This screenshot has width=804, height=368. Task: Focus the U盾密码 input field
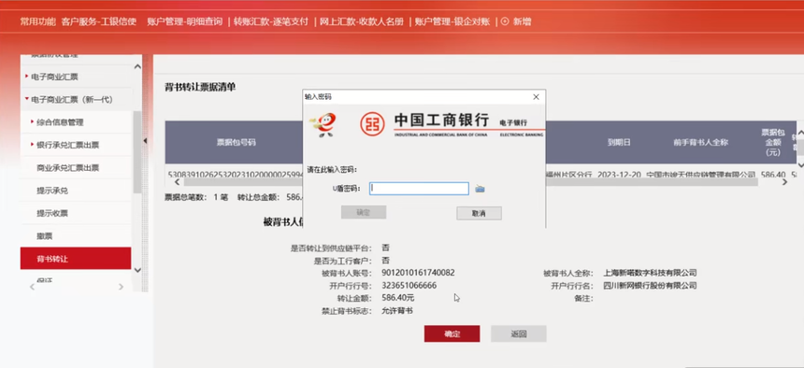click(x=419, y=189)
